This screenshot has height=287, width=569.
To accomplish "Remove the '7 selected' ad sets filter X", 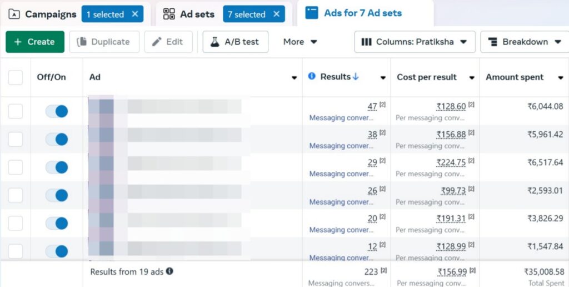I will (x=277, y=14).
